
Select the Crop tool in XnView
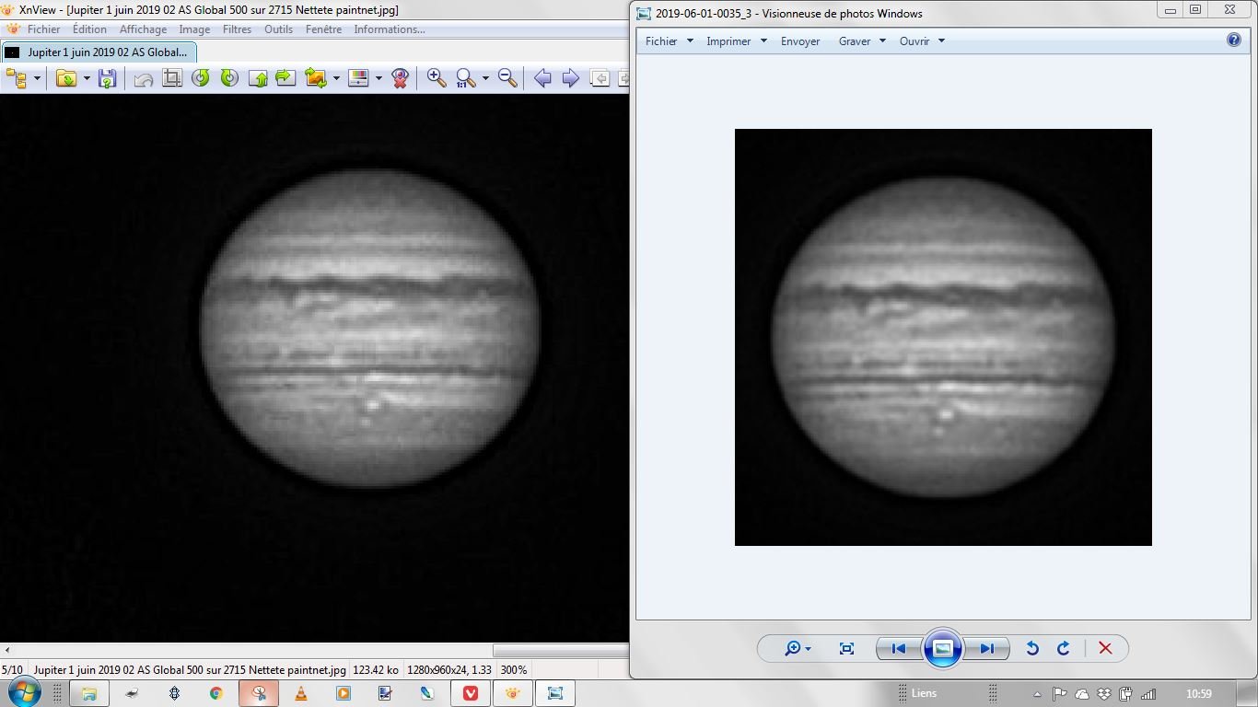(172, 78)
